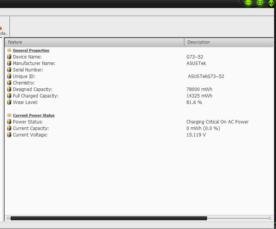Select the G73--52 device name value
This screenshot has height=229, width=276.
click(x=195, y=57)
